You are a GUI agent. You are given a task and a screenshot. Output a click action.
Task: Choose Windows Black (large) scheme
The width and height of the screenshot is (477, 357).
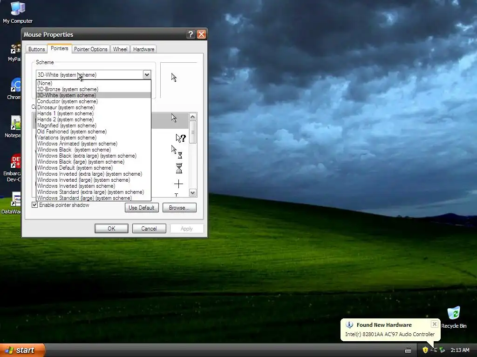[93, 162]
